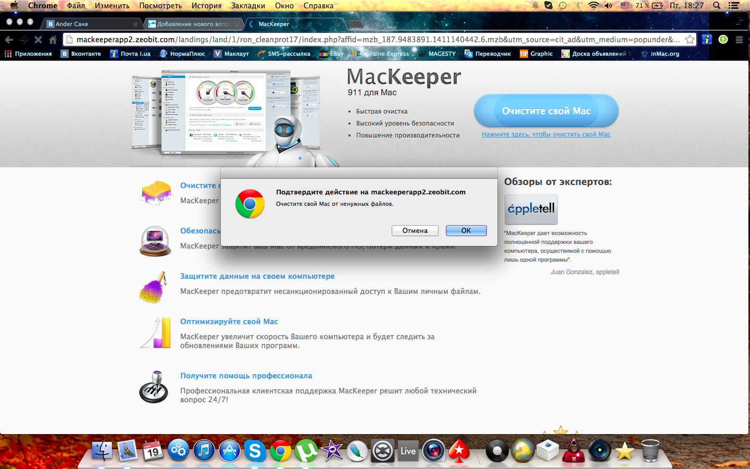Screen dimensions: 750x469
Task: Open PokerStars from the dock
Action: click(459, 450)
